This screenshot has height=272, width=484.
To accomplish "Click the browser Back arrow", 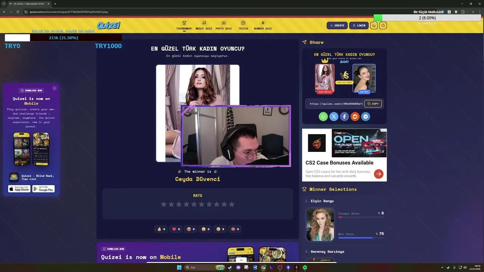I will click(x=4, y=12).
